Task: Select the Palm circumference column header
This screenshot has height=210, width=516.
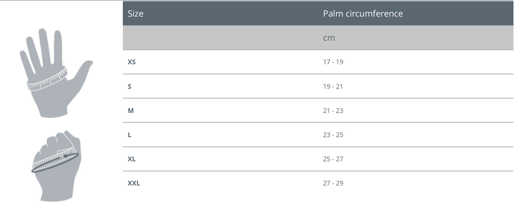Action: [363, 14]
